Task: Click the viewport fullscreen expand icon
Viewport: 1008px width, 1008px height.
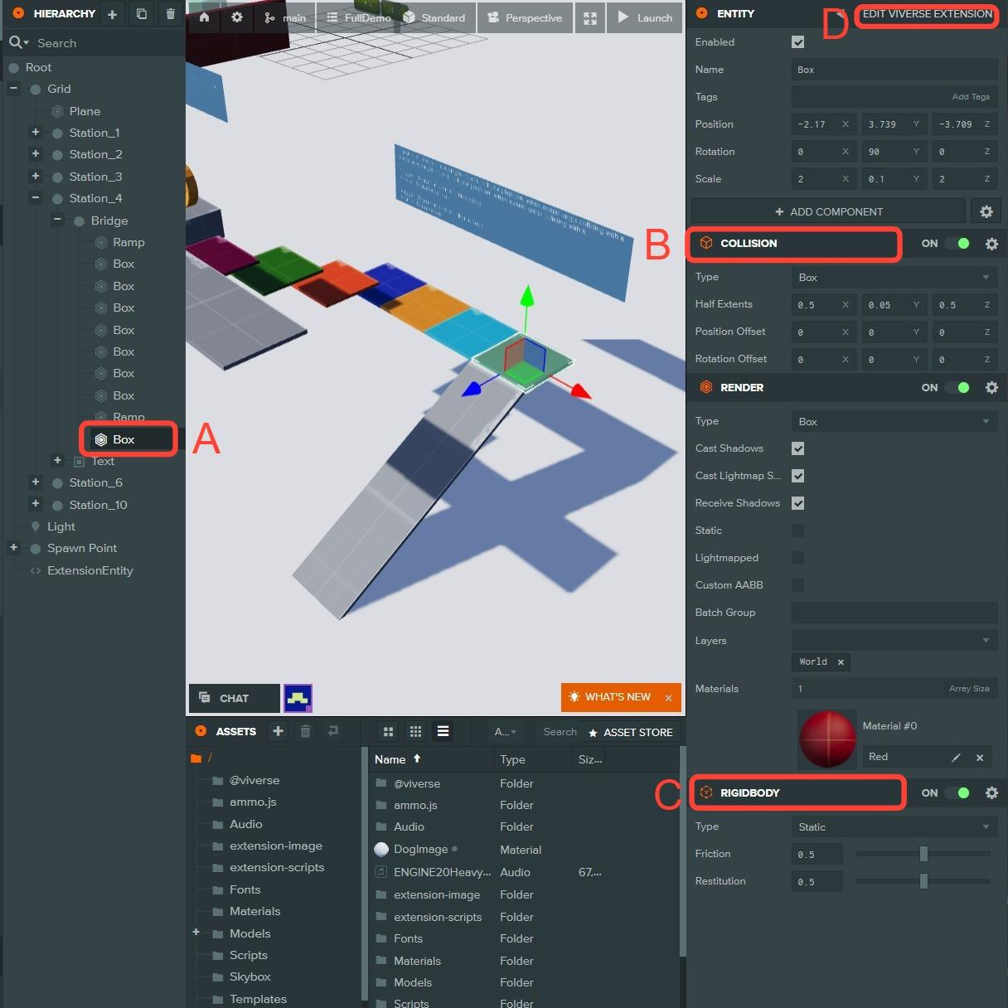Action: pyautogui.click(x=590, y=18)
